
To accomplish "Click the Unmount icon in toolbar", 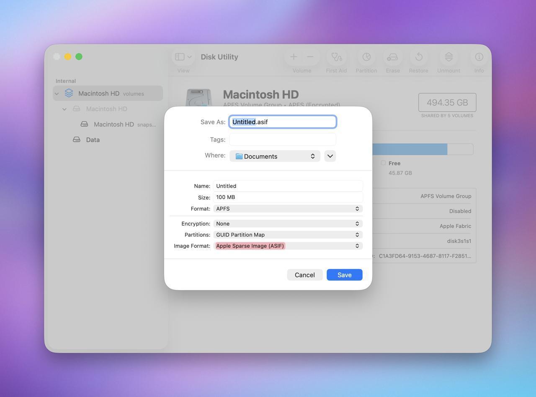I will coord(448,57).
